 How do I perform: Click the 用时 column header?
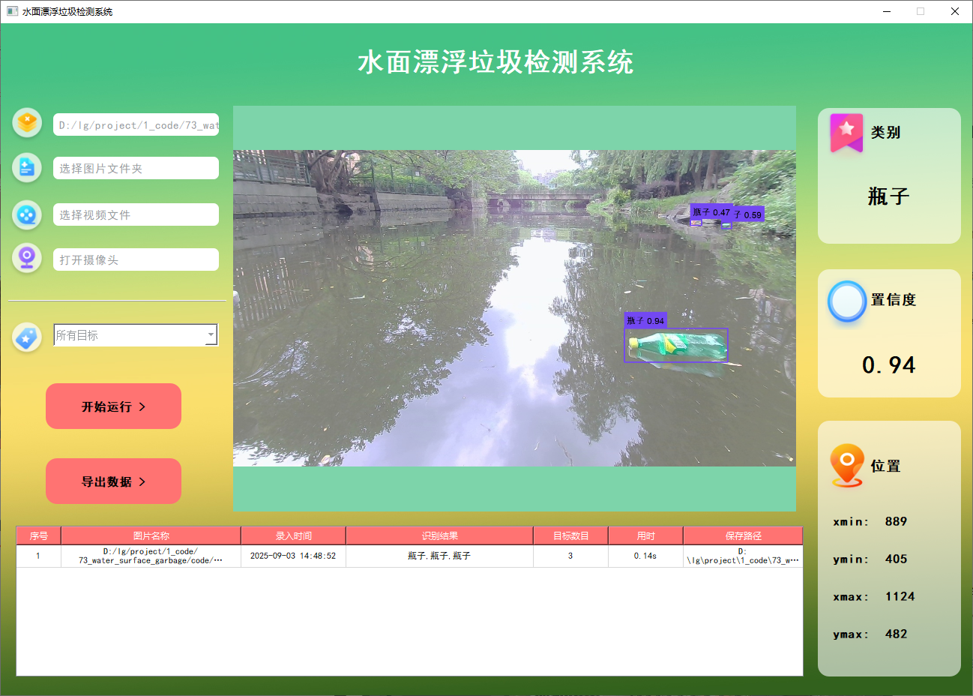[645, 535]
